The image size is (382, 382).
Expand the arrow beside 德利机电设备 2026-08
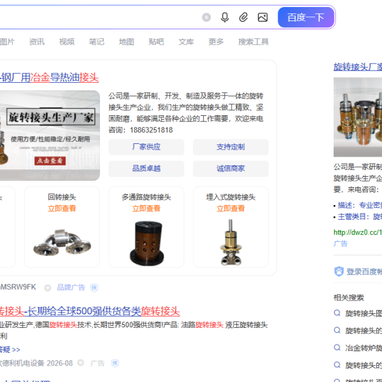(x=81, y=363)
